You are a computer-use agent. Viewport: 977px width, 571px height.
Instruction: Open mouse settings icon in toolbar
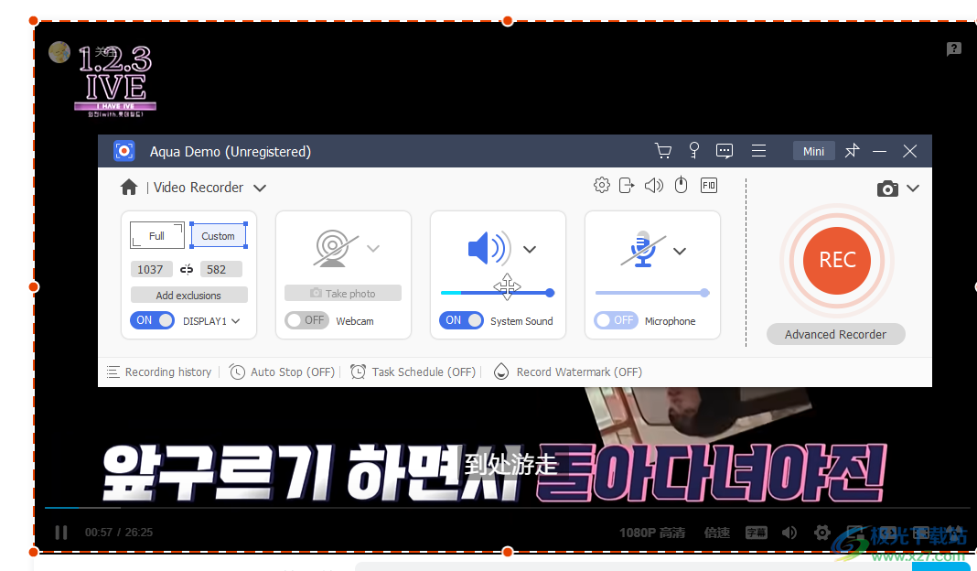point(681,185)
